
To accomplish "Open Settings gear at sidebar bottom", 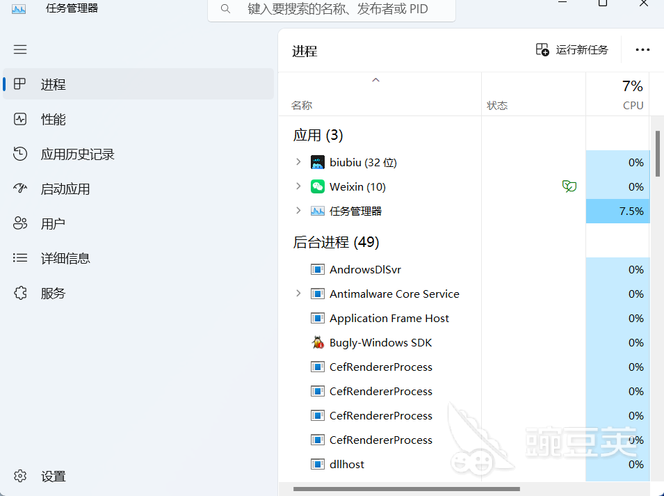I will pyautogui.click(x=20, y=476).
